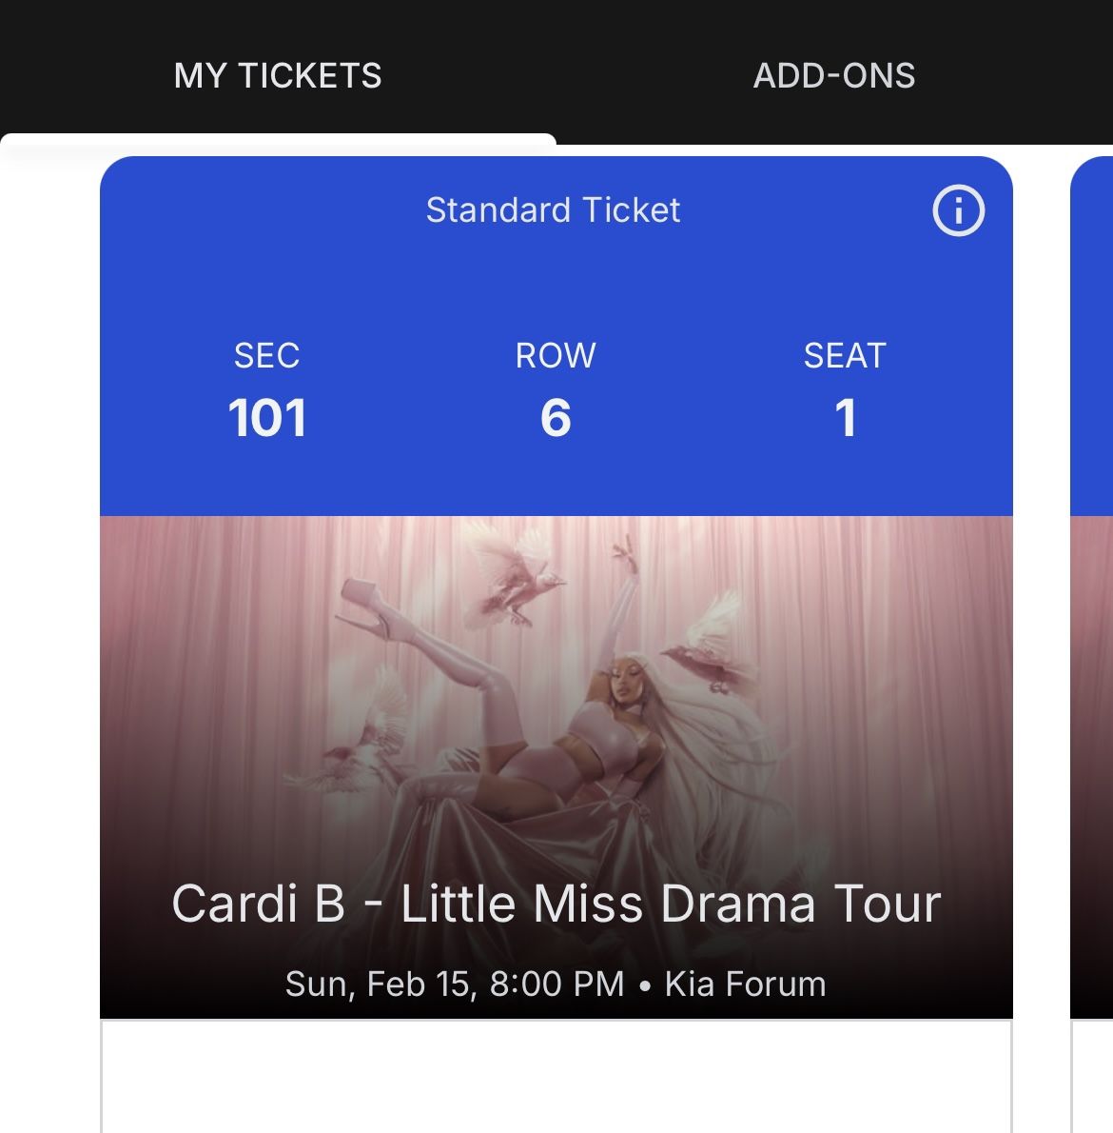The height and width of the screenshot is (1133, 1113).
Task: Tap the next ticket's pink artwork strip
Action: (x=1092, y=762)
